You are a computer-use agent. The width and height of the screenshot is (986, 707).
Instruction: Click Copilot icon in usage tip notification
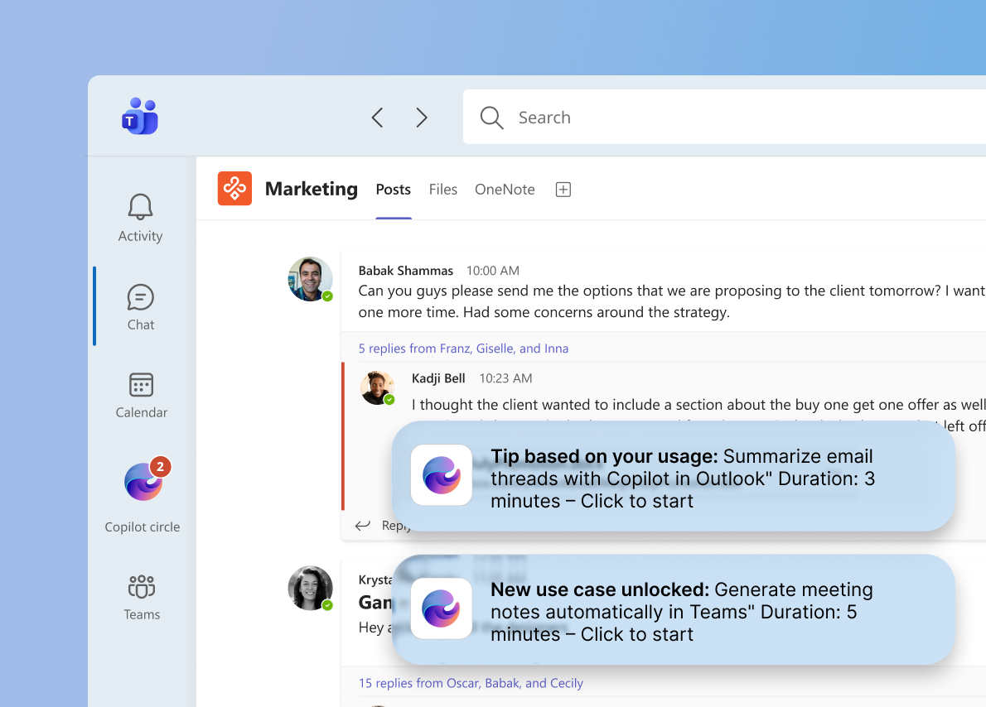[442, 475]
